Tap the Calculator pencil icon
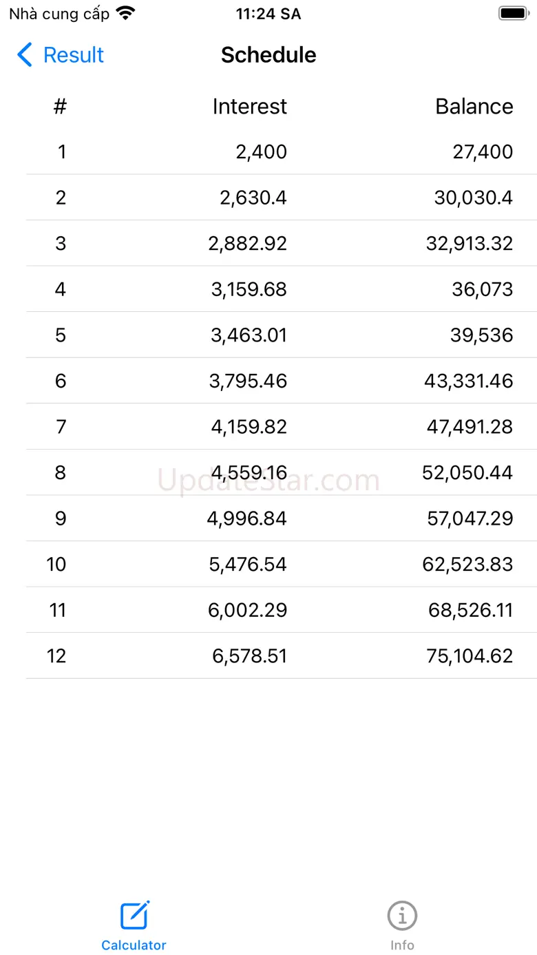The image size is (537, 955). 135,915
